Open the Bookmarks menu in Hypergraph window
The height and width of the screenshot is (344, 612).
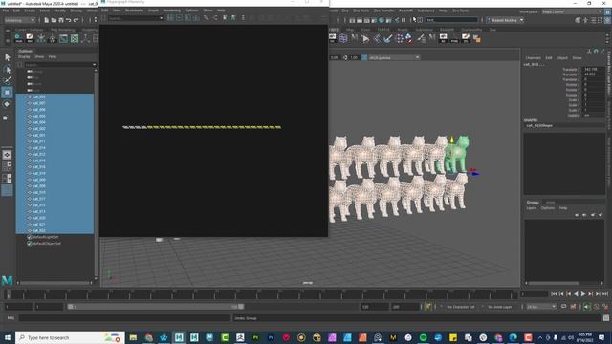coord(134,11)
